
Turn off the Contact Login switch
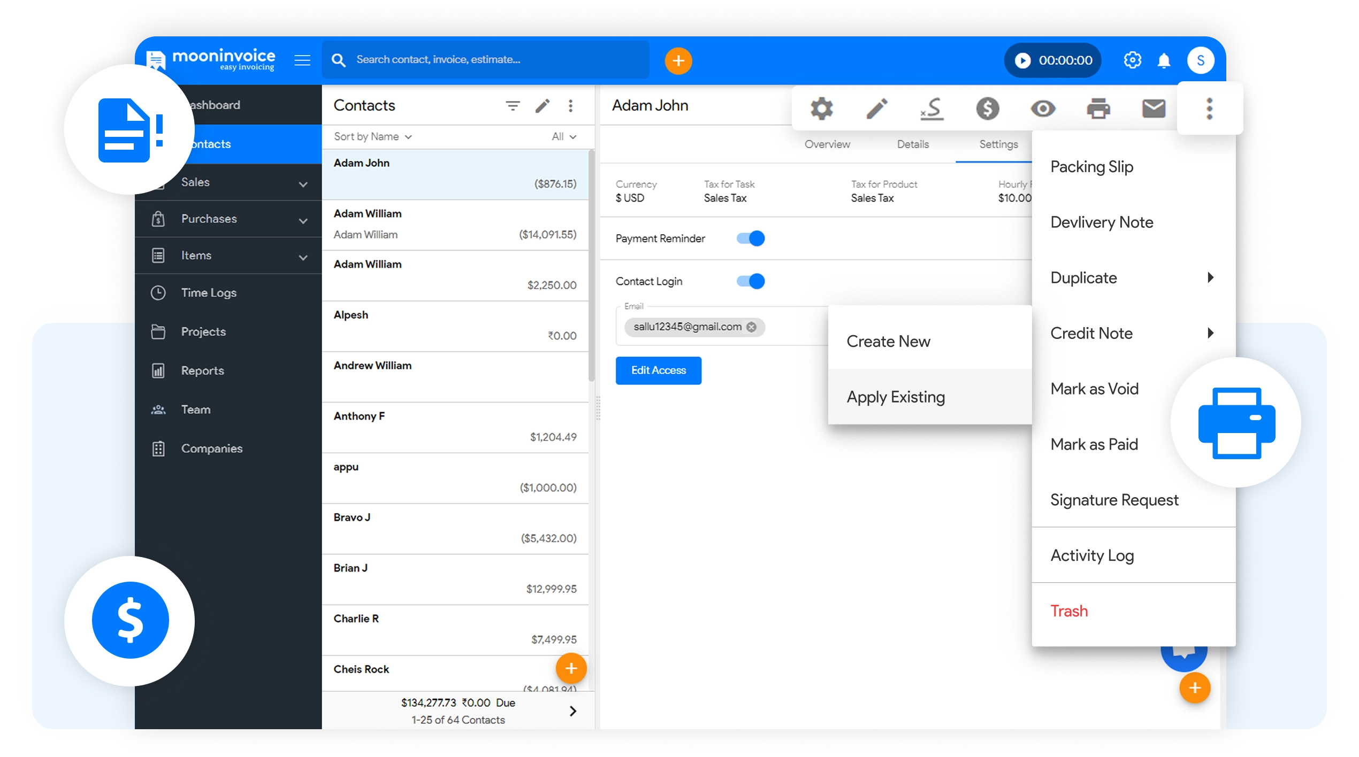click(x=751, y=281)
